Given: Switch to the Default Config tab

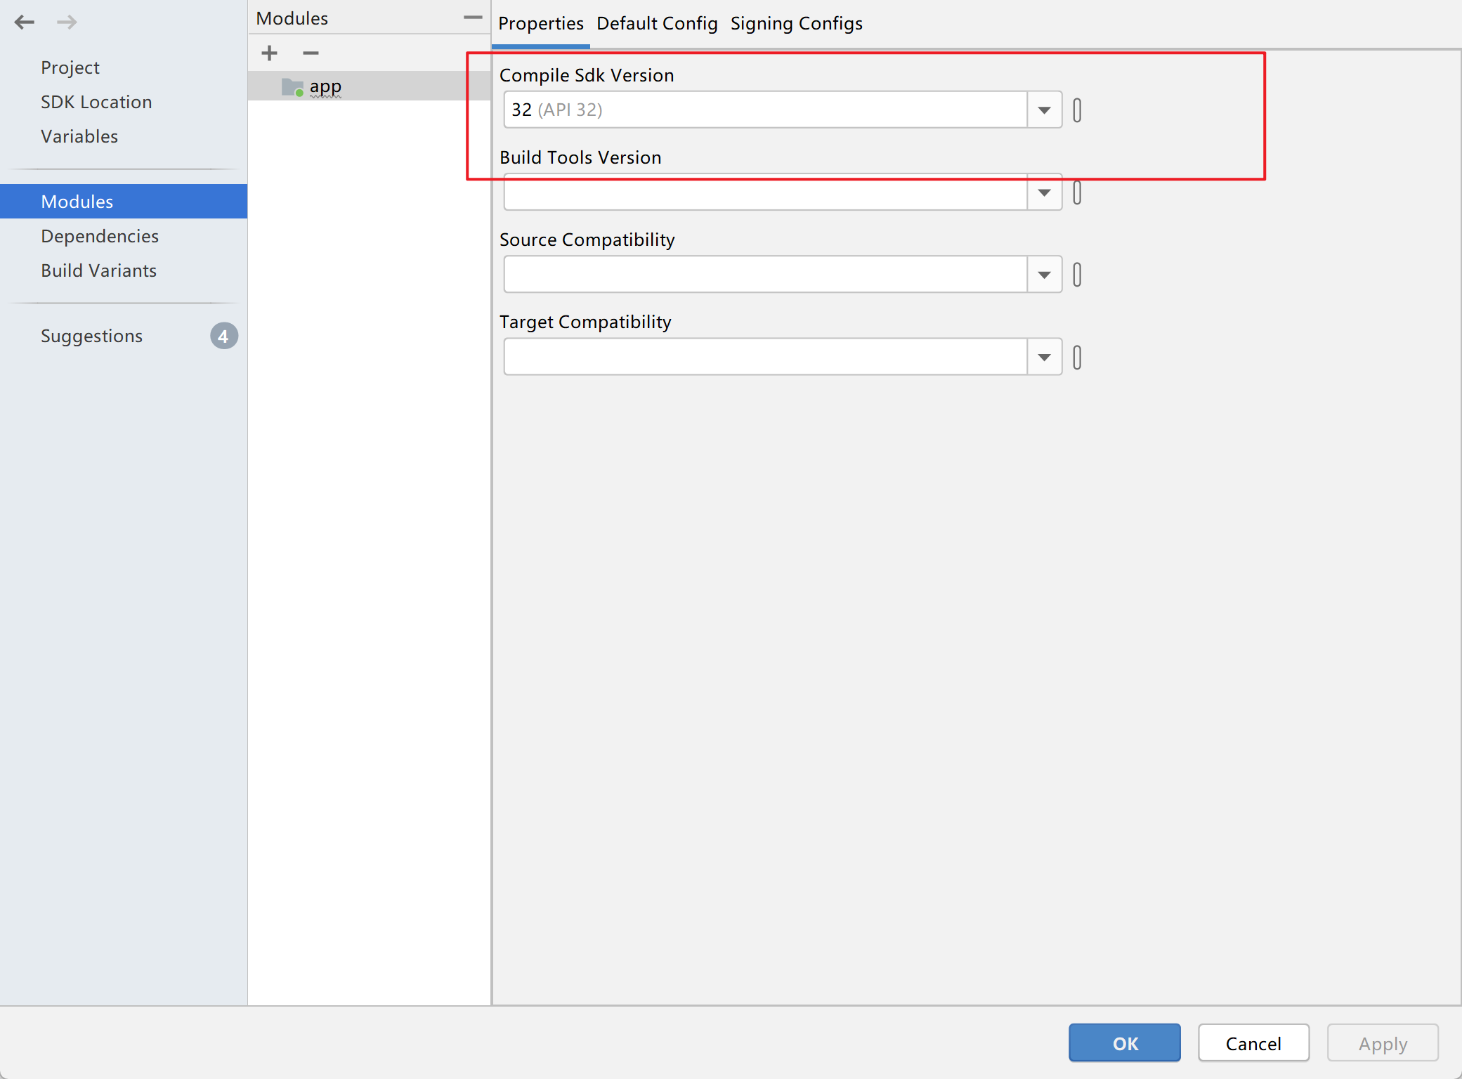Looking at the screenshot, I should pyautogui.click(x=657, y=24).
